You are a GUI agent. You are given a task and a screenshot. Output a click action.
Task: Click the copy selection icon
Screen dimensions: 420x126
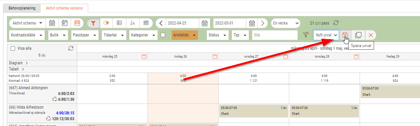tap(358, 35)
